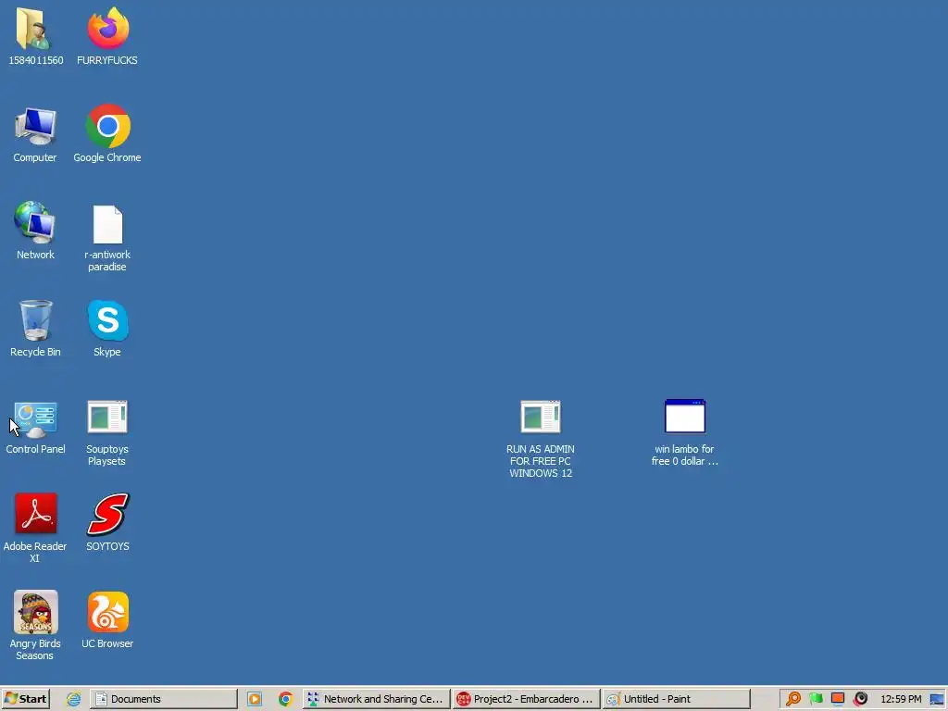Switch to the Documents taskbar window
The height and width of the screenshot is (711, 948).
[164, 699]
